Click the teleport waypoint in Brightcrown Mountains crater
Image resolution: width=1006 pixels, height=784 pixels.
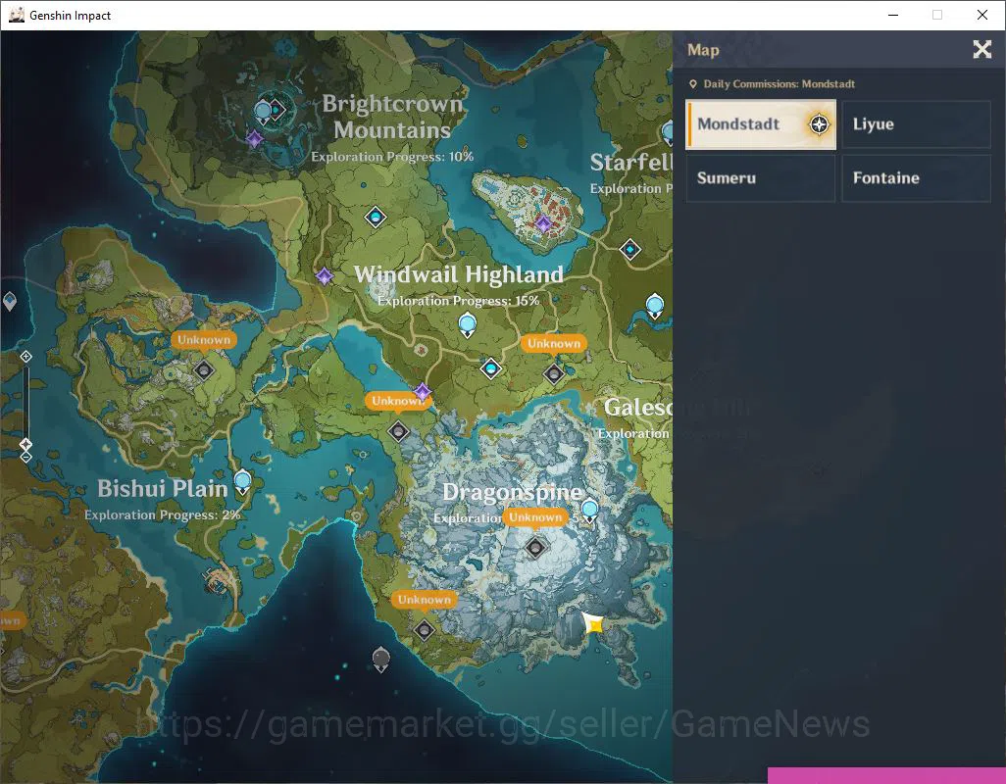coord(263,112)
